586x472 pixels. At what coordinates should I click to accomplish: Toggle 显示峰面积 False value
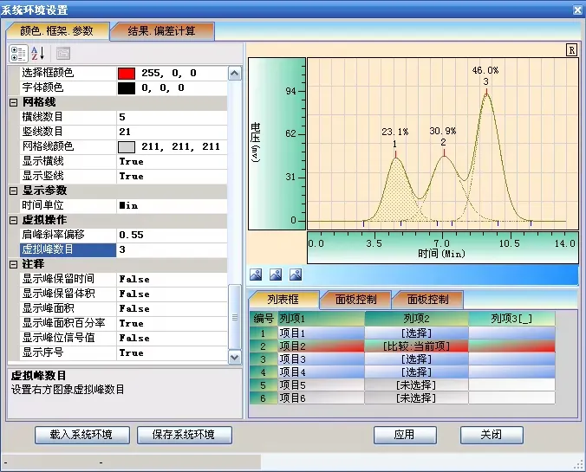point(172,309)
